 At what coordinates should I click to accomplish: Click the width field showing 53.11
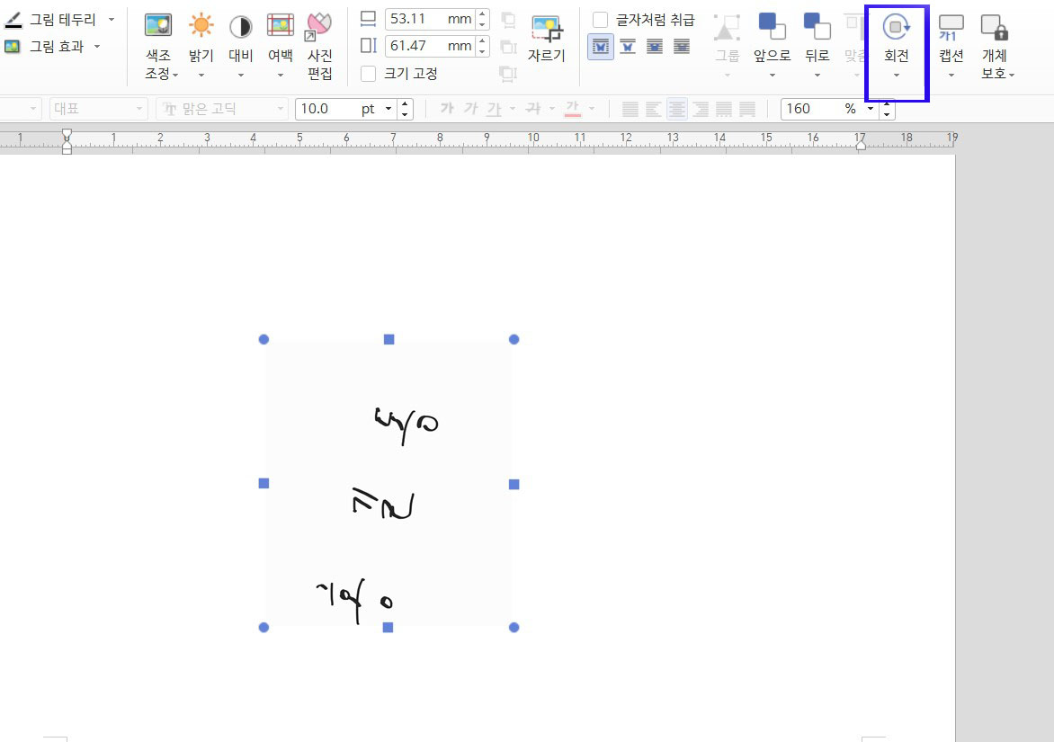(430, 19)
